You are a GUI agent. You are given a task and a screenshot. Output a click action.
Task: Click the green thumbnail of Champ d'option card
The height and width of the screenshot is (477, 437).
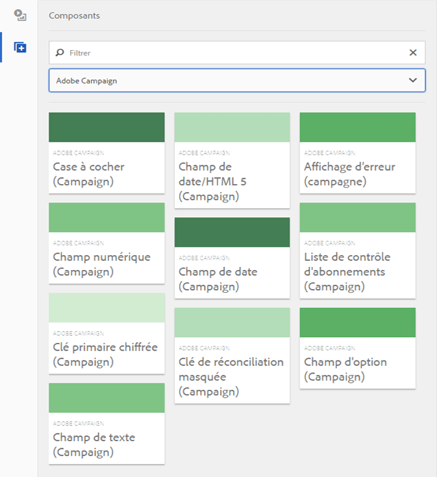pyautogui.click(x=358, y=323)
